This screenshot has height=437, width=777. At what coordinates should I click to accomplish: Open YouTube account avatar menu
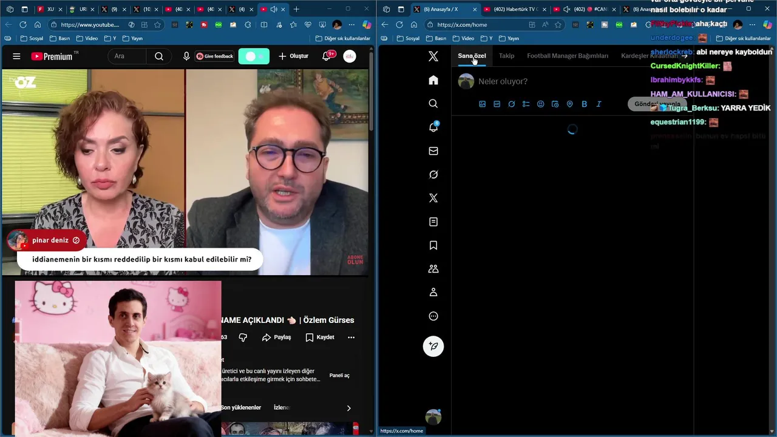(x=350, y=56)
